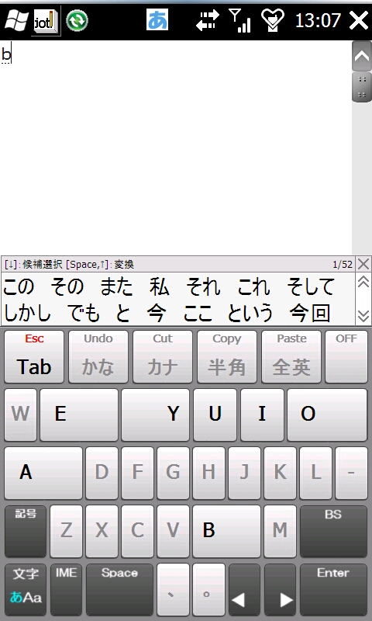
Task: Tap the D key
Action: (102, 473)
